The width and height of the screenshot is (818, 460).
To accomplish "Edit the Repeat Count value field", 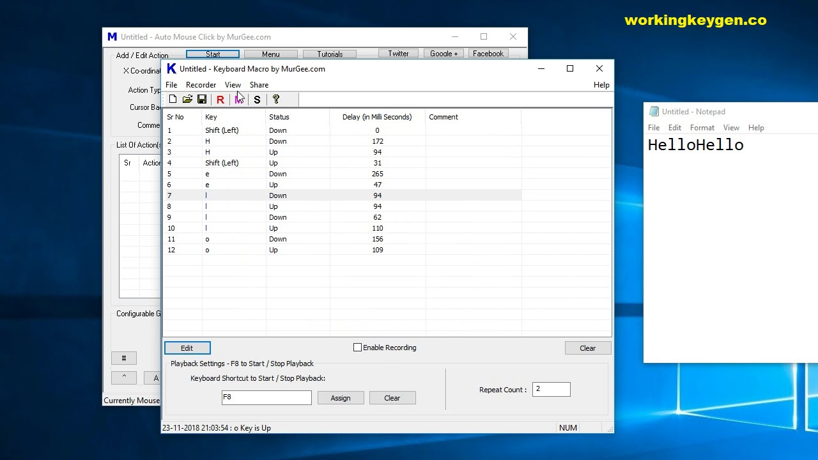I will [551, 389].
